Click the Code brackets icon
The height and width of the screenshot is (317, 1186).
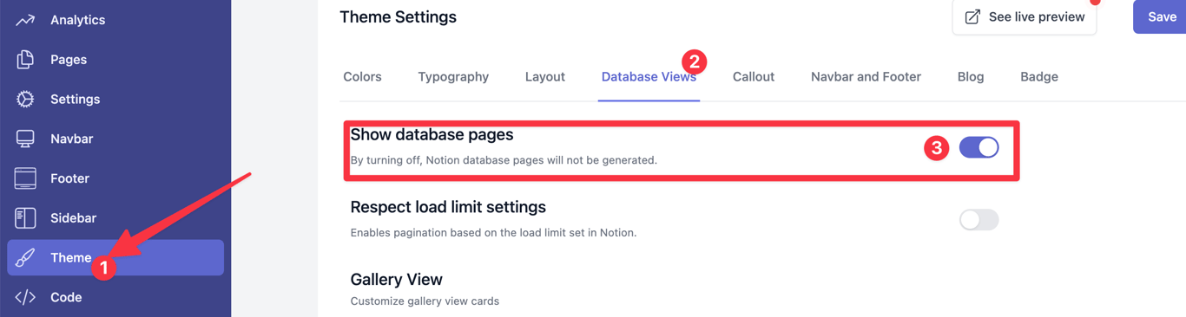click(x=25, y=297)
